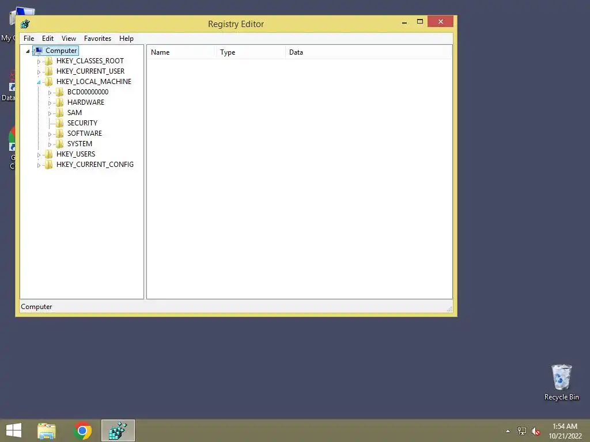The height and width of the screenshot is (442, 590).
Task: Click the network tray icon
Action: pyautogui.click(x=522, y=431)
